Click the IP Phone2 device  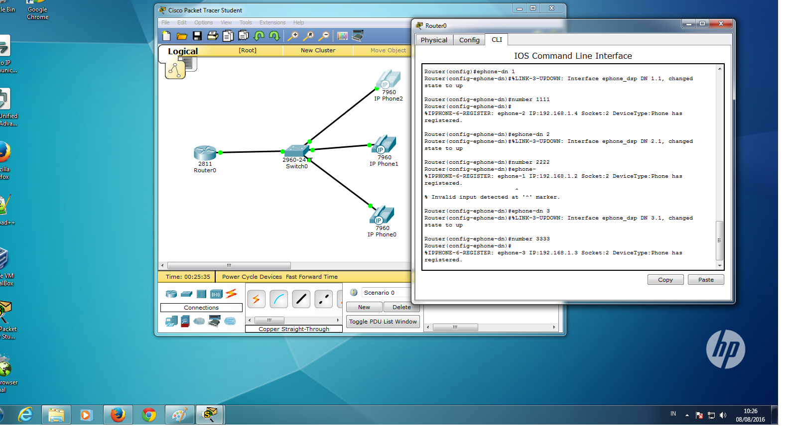coord(388,80)
